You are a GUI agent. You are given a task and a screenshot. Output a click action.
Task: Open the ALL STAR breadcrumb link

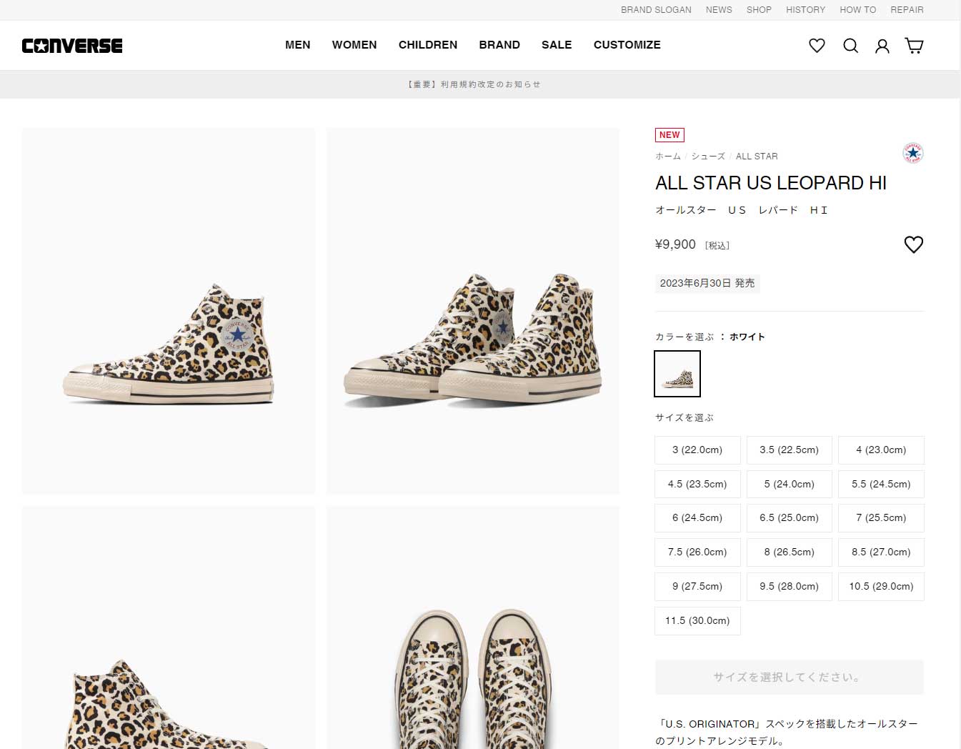coord(757,156)
